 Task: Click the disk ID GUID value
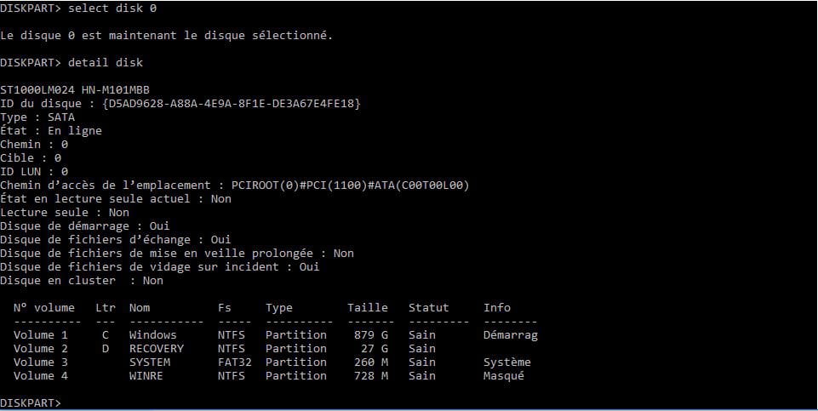coord(232,103)
